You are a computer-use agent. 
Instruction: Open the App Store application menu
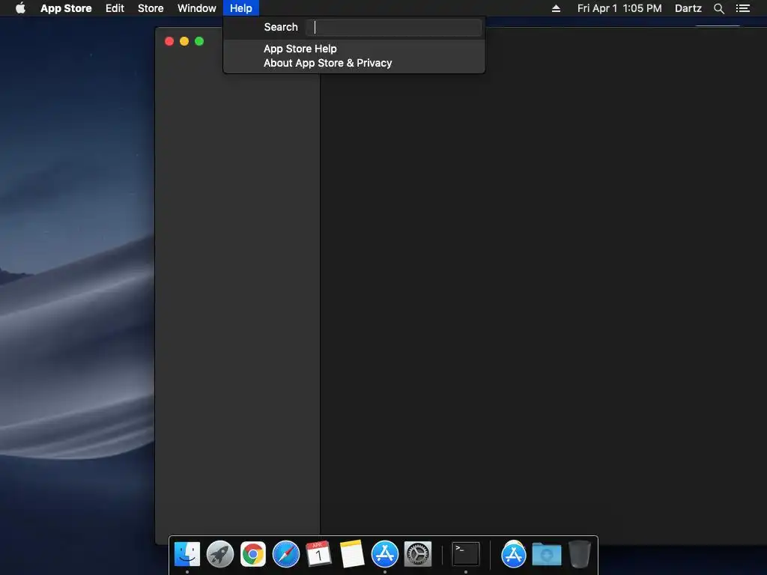(x=66, y=8)
